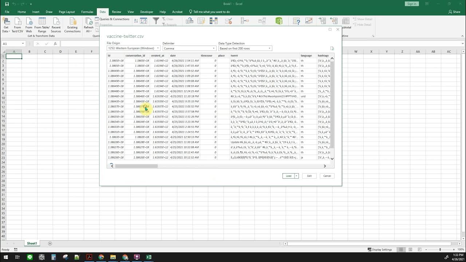Click the file settings icon in import dialog
The height and width of the screenshot is (262, 466).
point(332,48)
